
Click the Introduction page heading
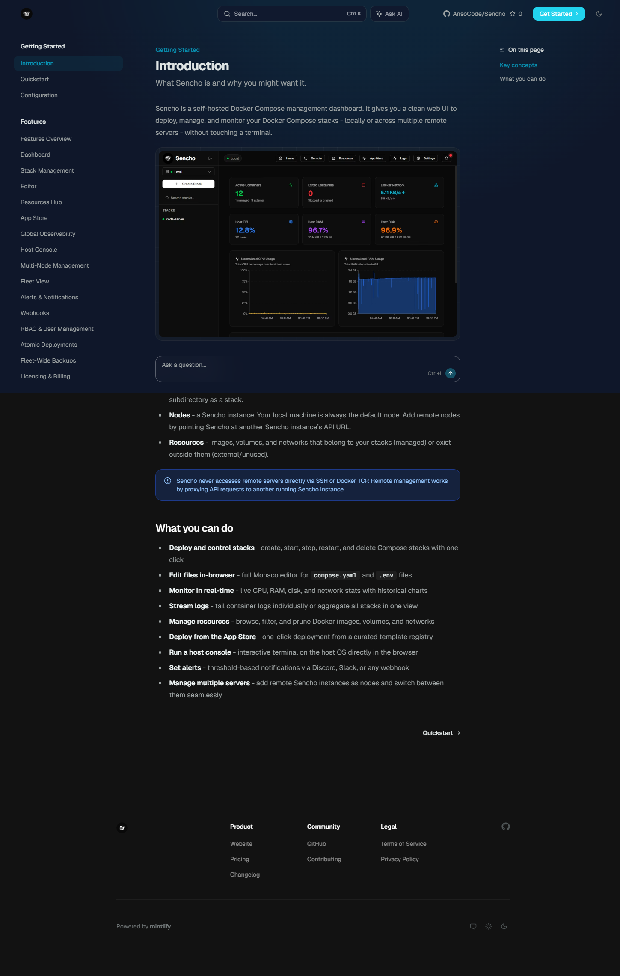192,66
